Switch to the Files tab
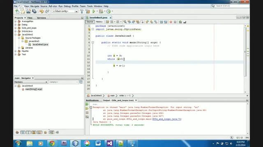Screen dimensions: 263x147 30,18
